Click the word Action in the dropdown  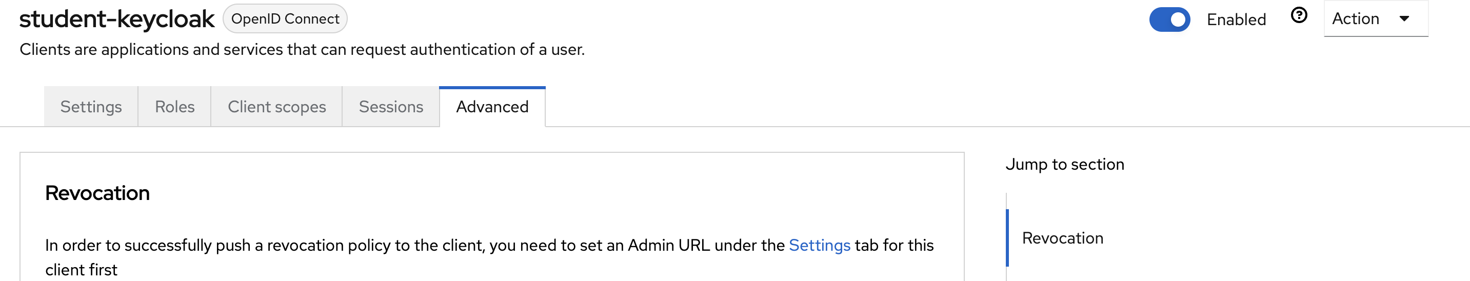click(1355, 19)
